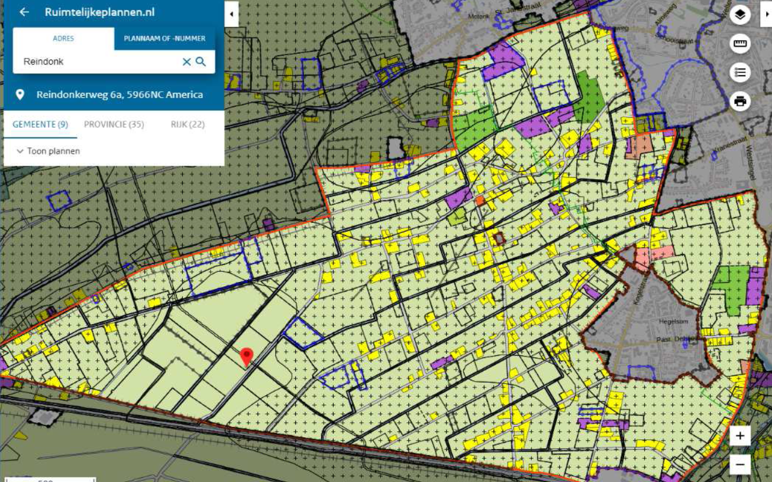Zoom in with the plus button

[x=740, y=436]
